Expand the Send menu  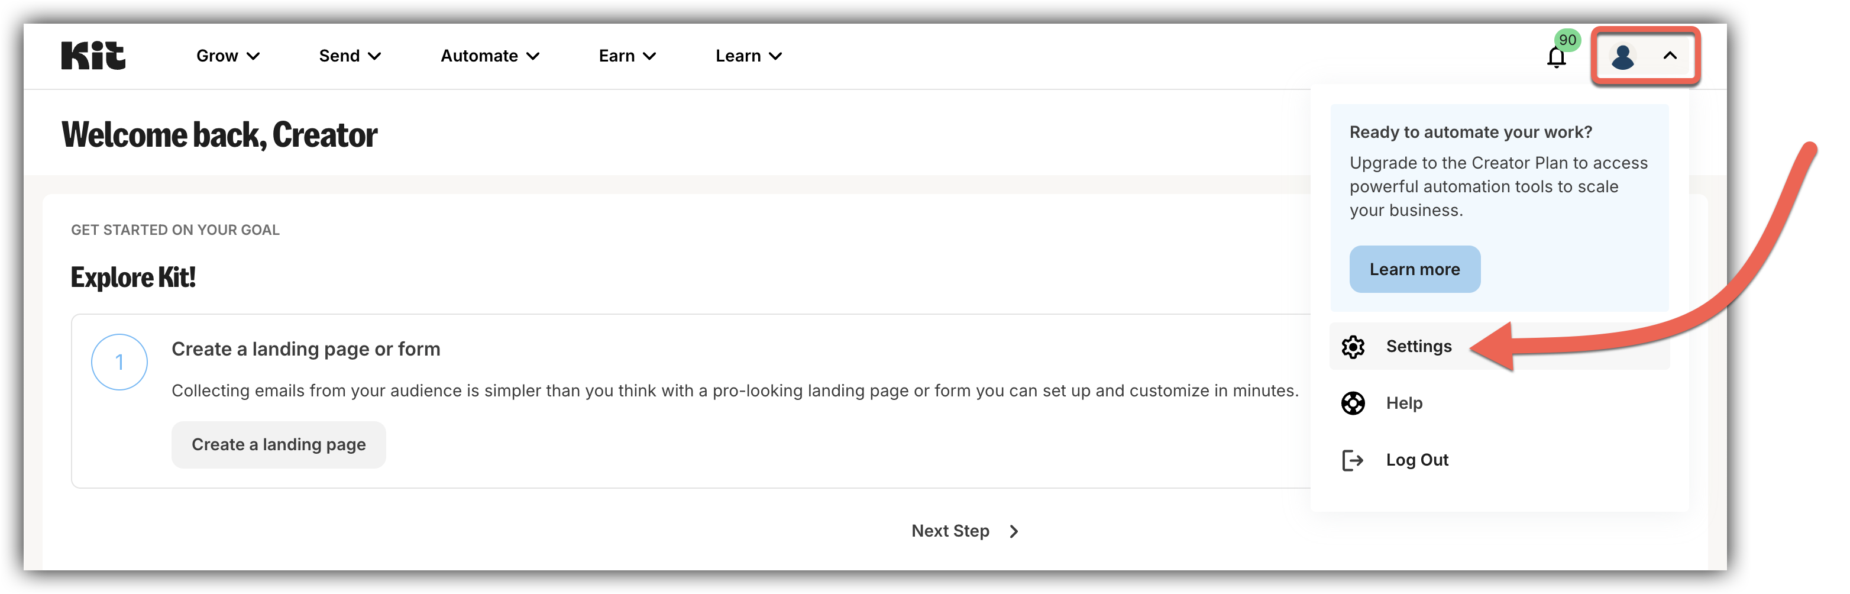(350, 56)
